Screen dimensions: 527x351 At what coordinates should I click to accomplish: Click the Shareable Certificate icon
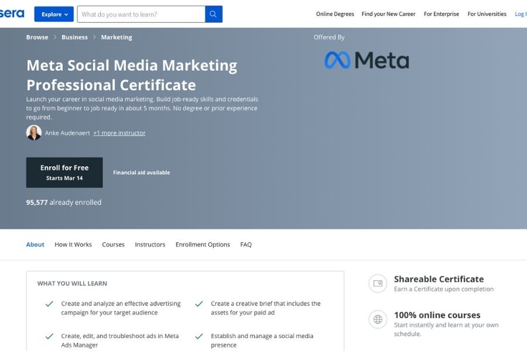(x=378, y=284)
